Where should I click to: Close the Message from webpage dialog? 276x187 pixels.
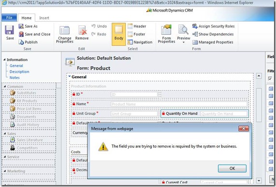[x=244, y=129]
